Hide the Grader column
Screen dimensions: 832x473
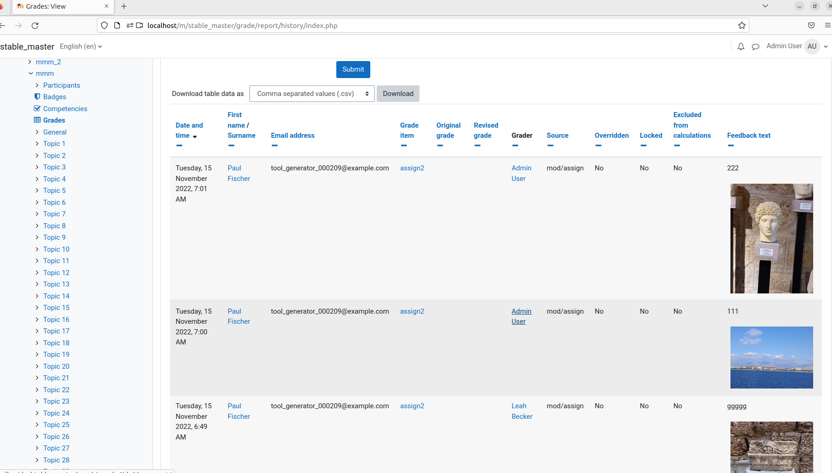click(x=515, y=146)
